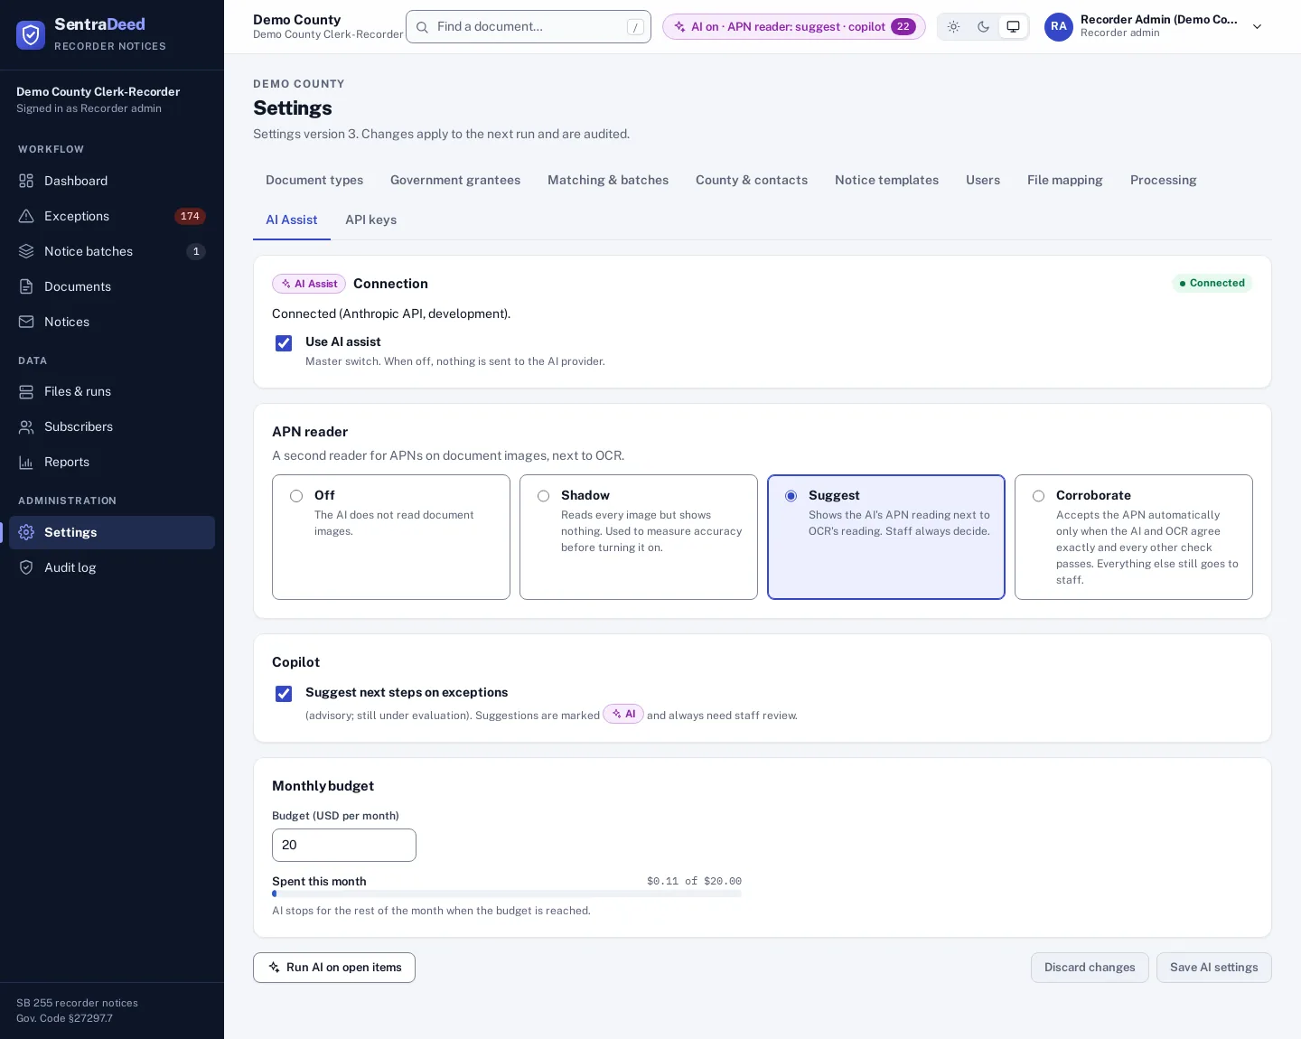The height and width of the screenshot is (1039, 1301).
Task: Click the AI on APN reader status pill
Action: click(794, 27)
